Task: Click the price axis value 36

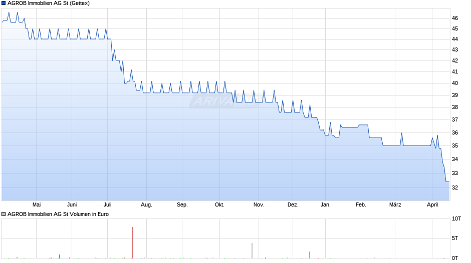Action: pos(455,132)
